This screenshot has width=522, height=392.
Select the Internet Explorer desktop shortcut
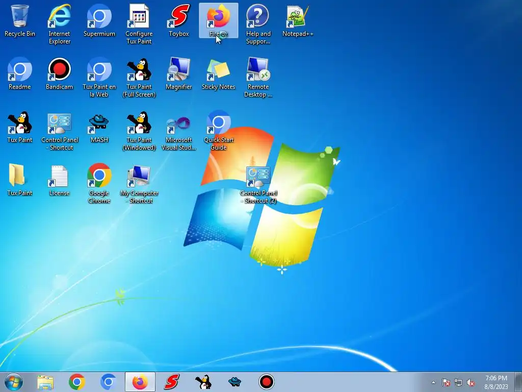pos(59,24)
